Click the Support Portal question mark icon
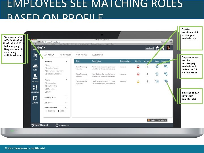The width and height of the screenshot is (204, 153). 57,125
